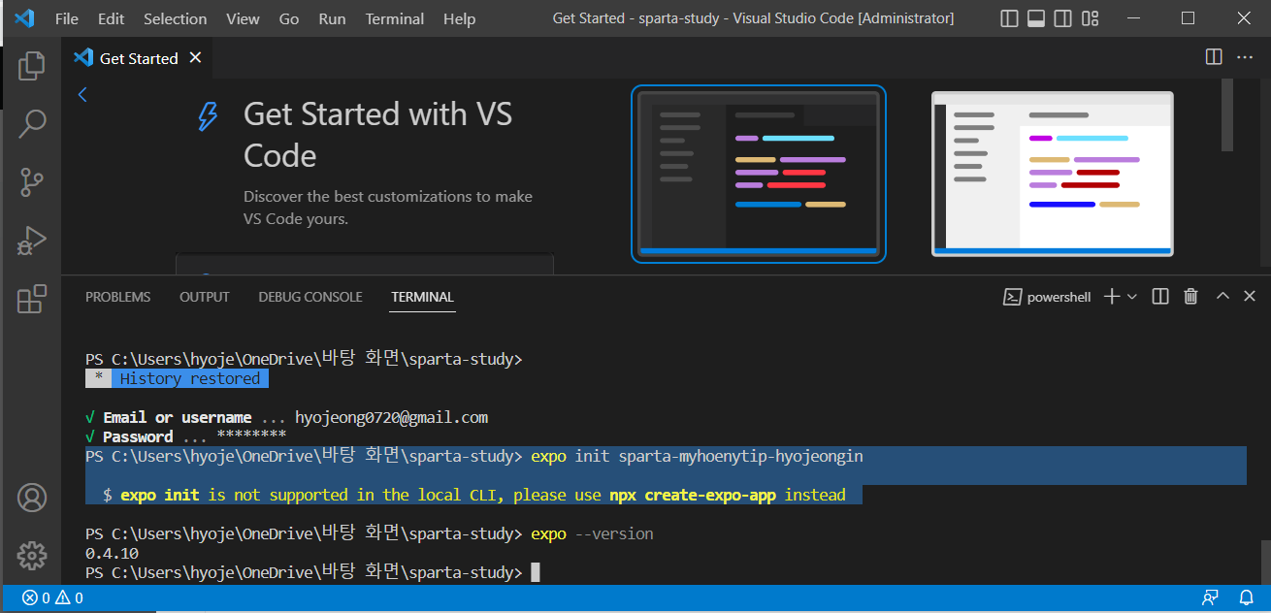The height and width of the screenshot is (613, 1271).
Task: Click the Get Started lightning bolt icon
Action: 208,116
